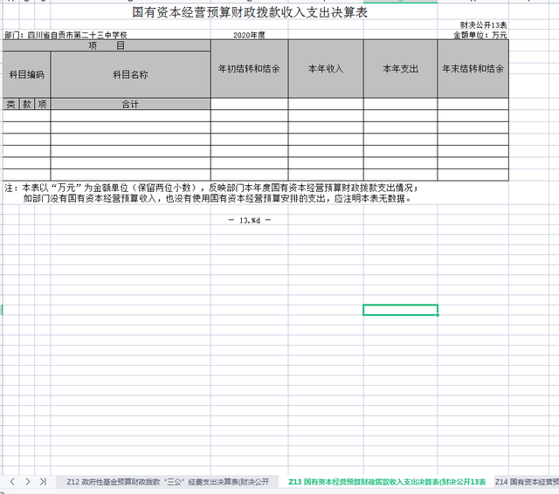Click the next sheet navigation arrow
The width and height of the screenshot is (559, 494).
click(29, 482)
